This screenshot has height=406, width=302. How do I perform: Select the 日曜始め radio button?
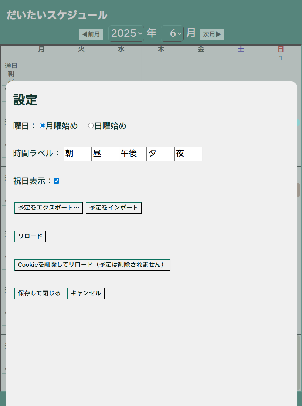[91, 126]
